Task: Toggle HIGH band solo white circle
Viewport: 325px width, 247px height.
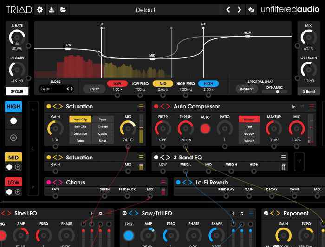Action: click(13, 121)
